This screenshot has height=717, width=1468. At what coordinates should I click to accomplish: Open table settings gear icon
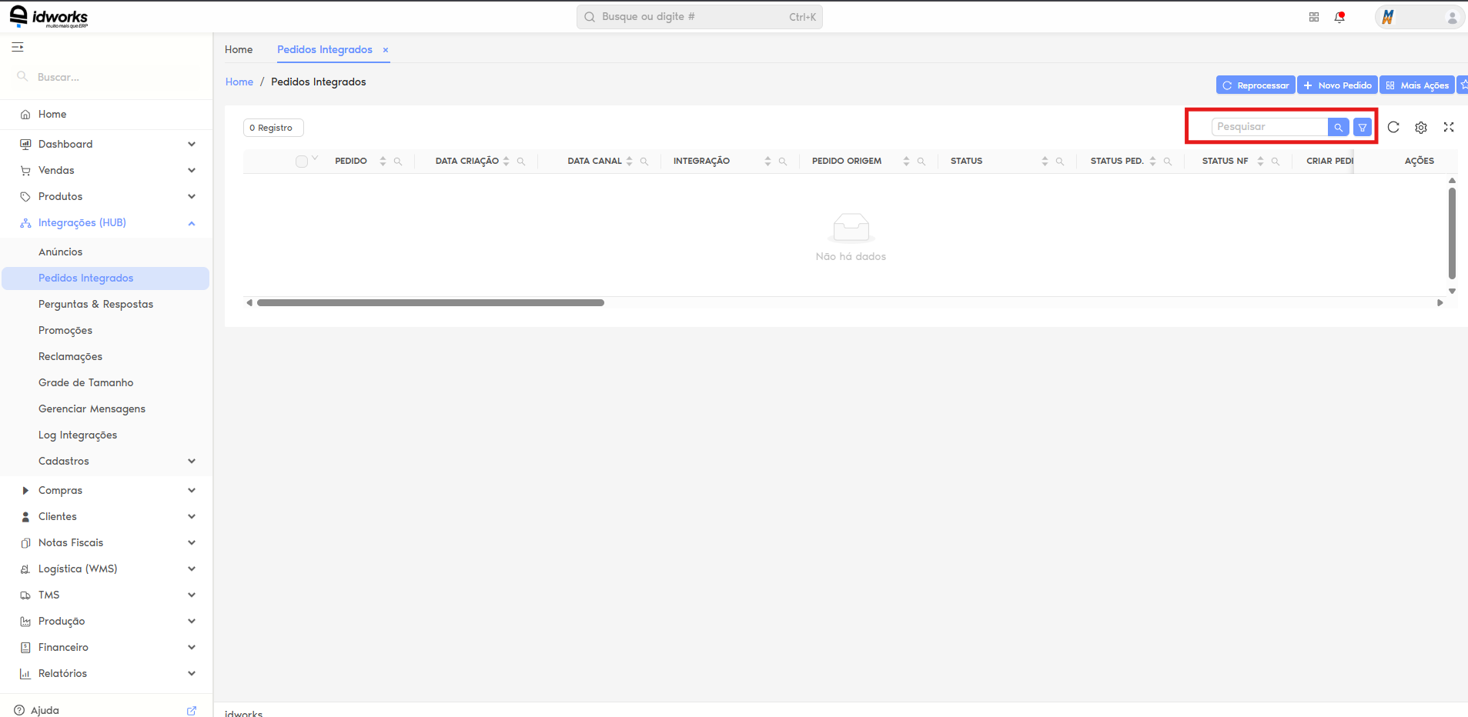1421,127
